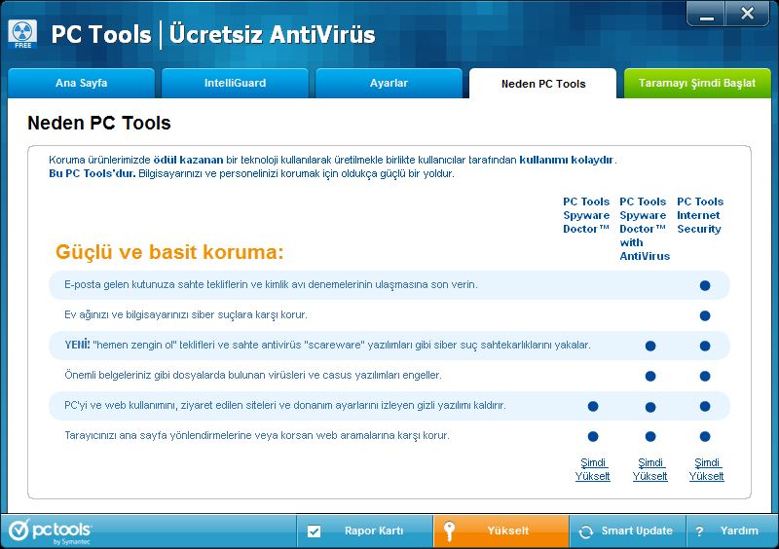Viewport: 779px width, 549px height.
Task: Click the Internet Security dot in E-posta row
Action: tap(704, 285)
